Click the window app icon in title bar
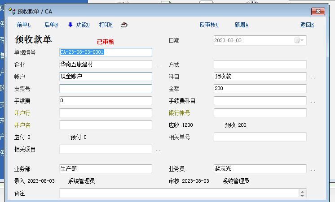Viewport: 335px width, 202px height. 12,11
